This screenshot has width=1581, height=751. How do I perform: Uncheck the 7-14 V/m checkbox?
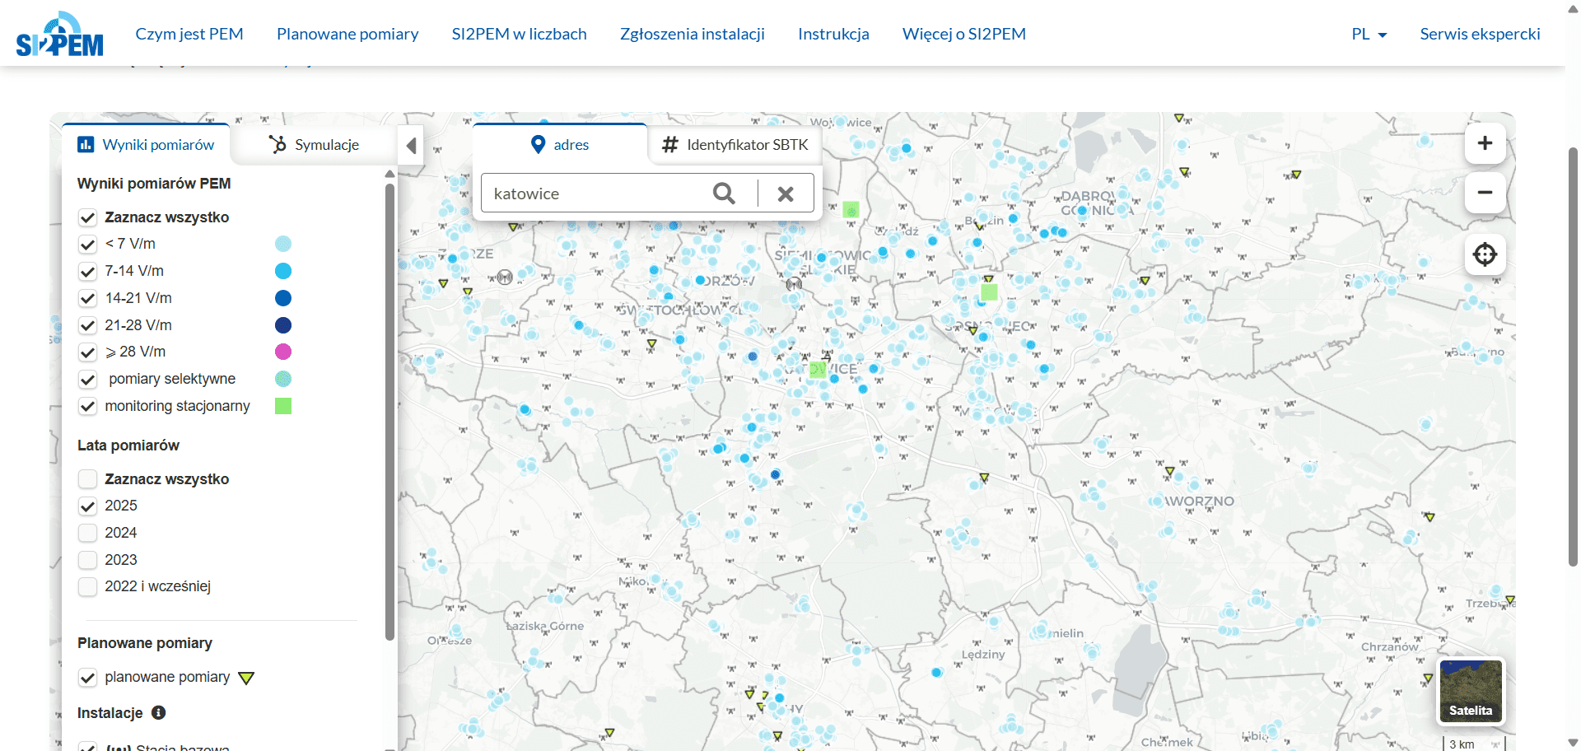click(88, 272)
